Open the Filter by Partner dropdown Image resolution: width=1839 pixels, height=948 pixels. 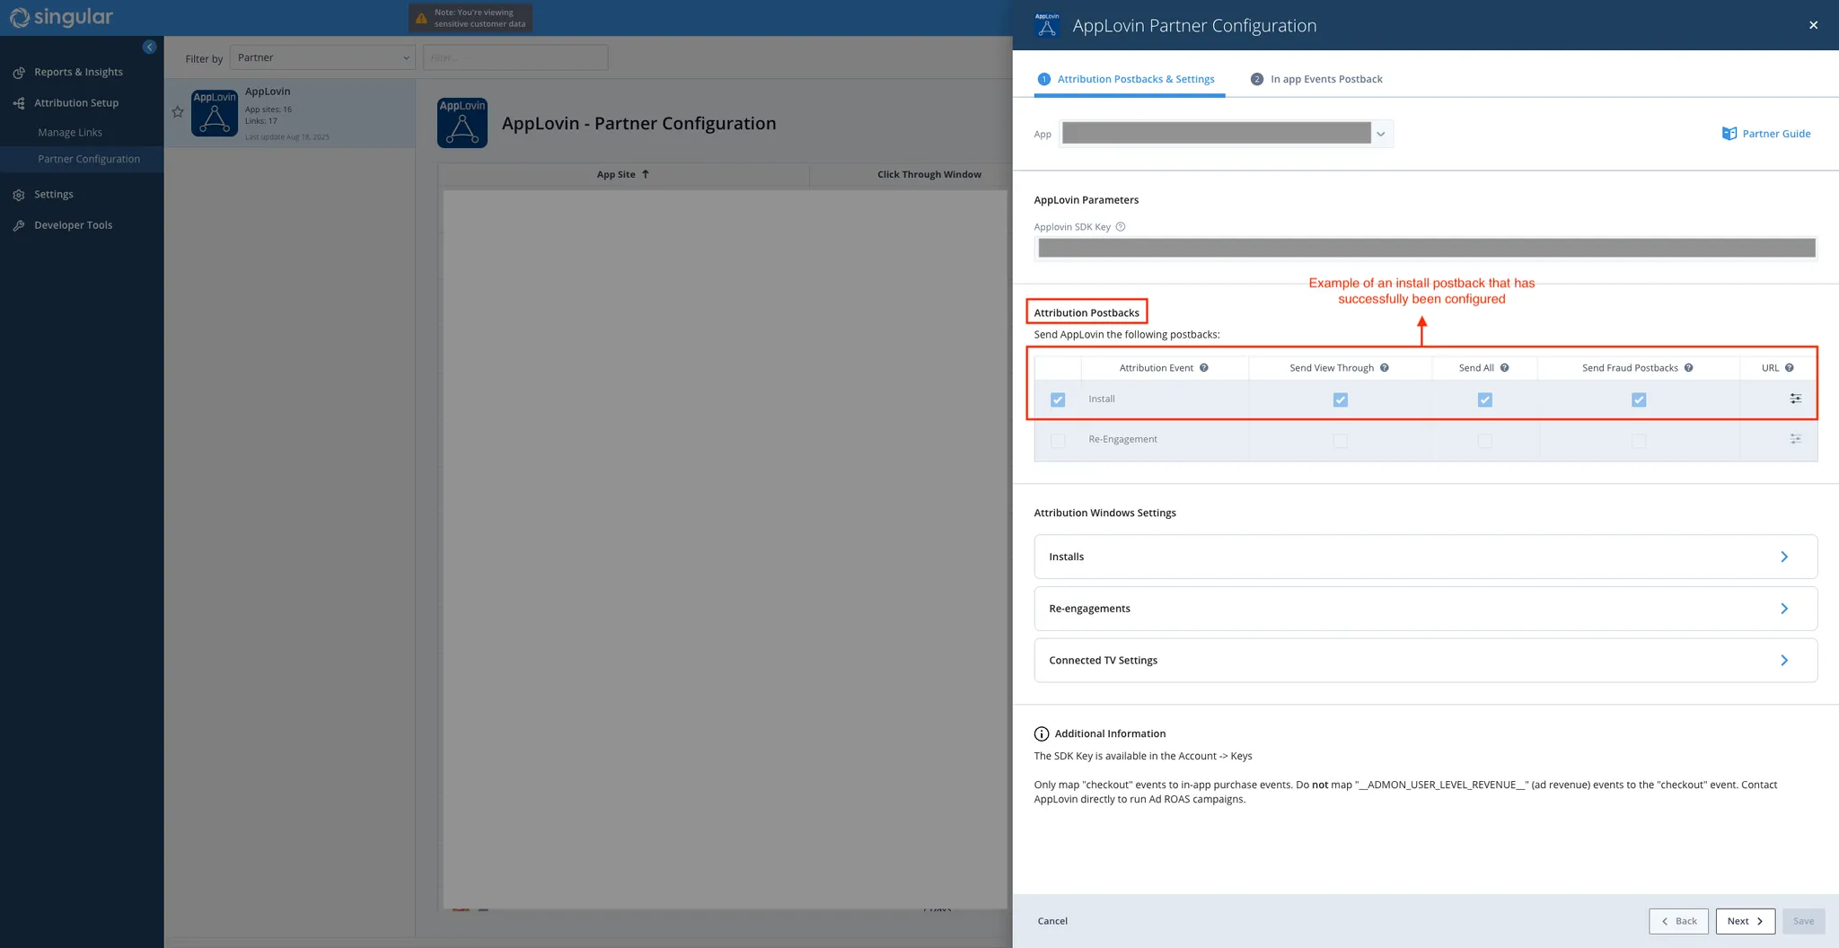tap(323, 57)
